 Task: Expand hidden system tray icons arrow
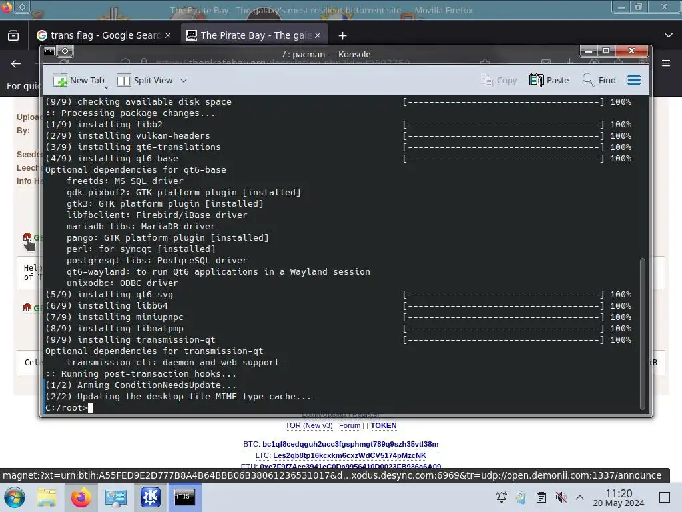click(580, 497)
